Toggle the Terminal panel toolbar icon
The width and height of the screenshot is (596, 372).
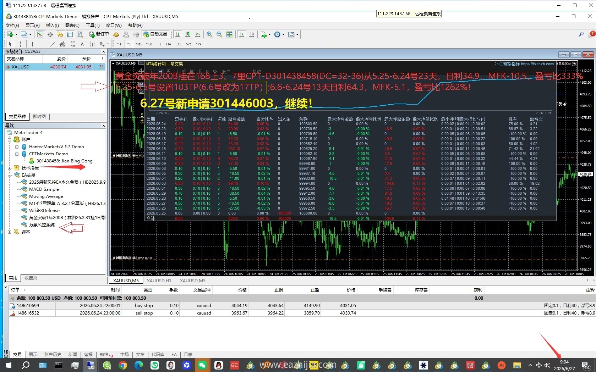pyautogui.click(x=70, y=34)
